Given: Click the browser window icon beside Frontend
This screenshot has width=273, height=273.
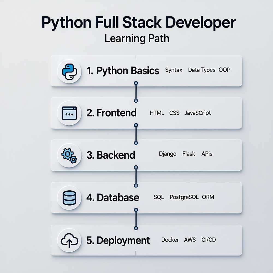Looking at the screenshot, I should 69,113.
